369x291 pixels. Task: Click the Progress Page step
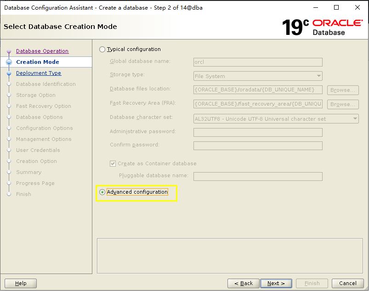click(35, 183)
